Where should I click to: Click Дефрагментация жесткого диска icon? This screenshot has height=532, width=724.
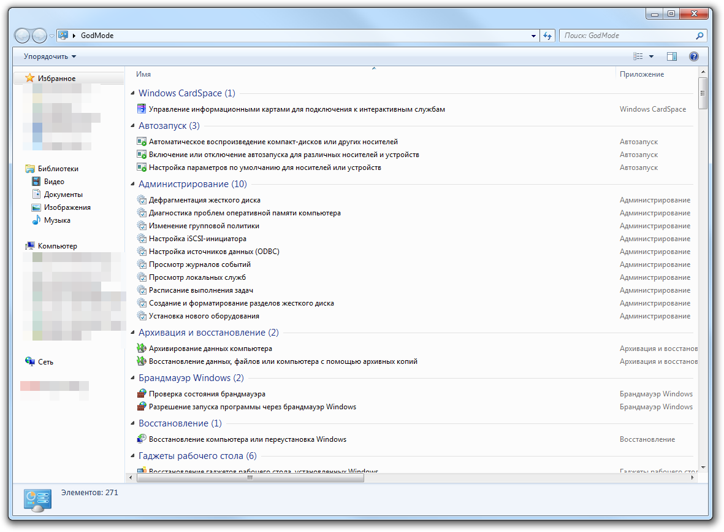coord(142,199)
